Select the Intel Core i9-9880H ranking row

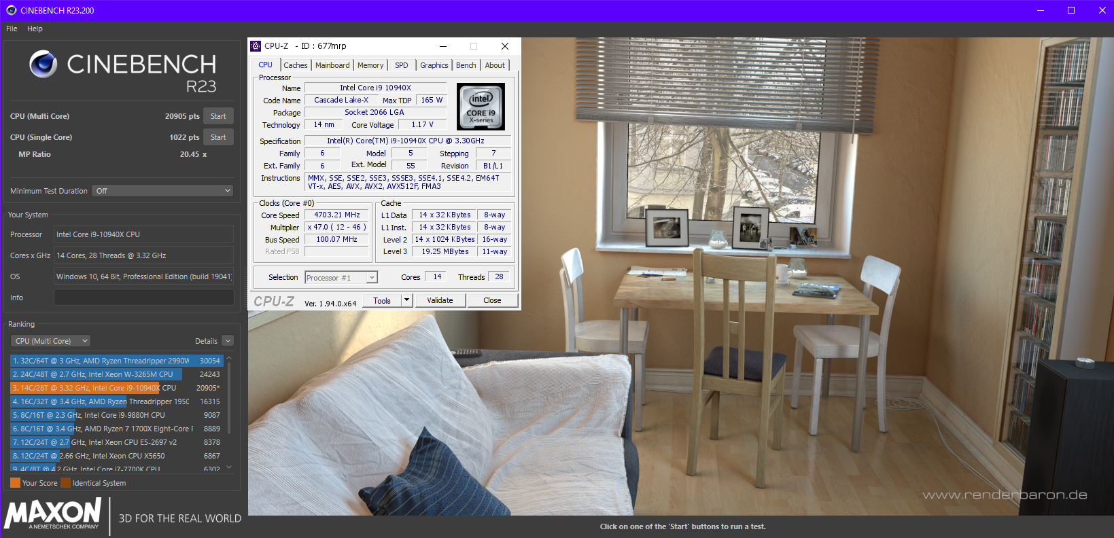pyautogui.click(x=116, y=415)
